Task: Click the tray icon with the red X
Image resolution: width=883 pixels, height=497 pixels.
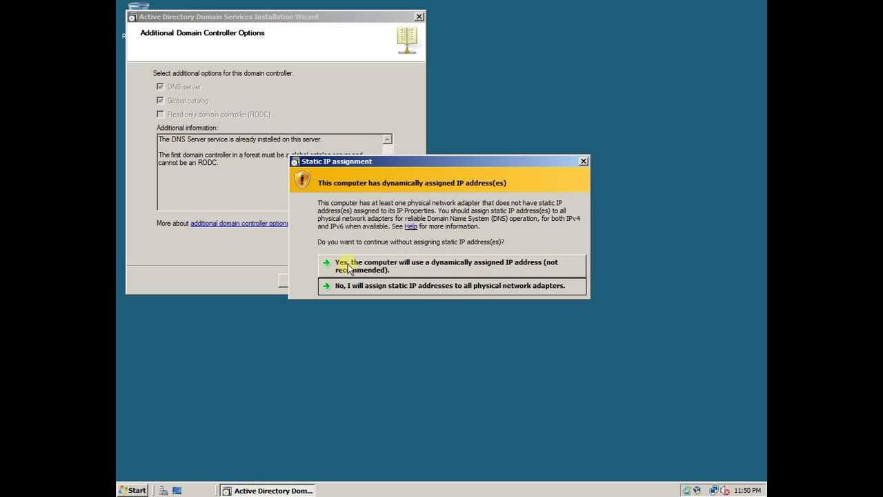Action: (725, 491)
